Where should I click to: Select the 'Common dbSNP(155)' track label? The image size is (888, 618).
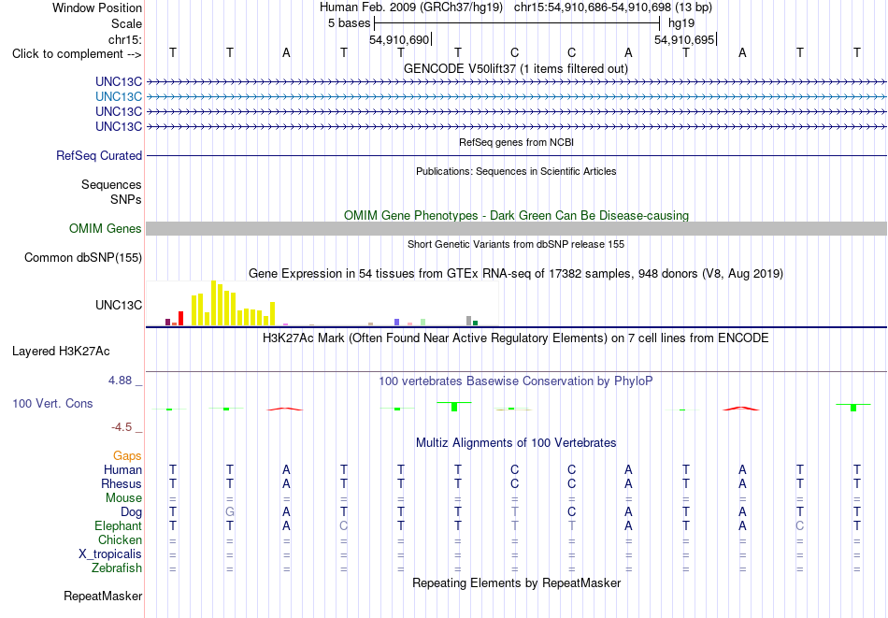83,258
